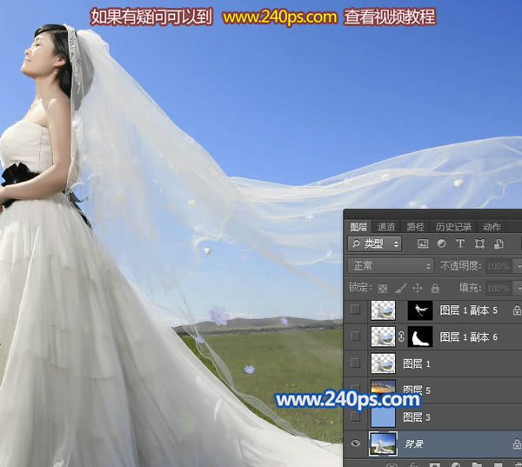Click mask link icon on 图层 1 副本 6
The height and width of the screenshot is (467, 522).
tap(401, 337)
